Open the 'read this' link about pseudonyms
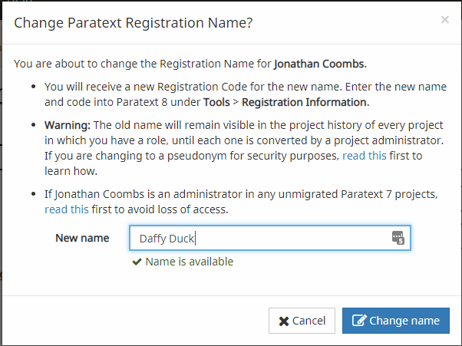462x346 pixels. pos(365,156)
